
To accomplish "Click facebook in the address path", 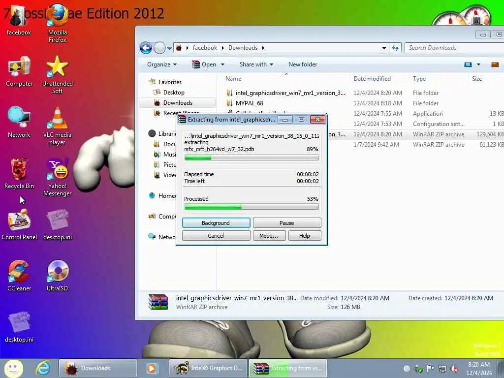I will (x=205, y=48).
